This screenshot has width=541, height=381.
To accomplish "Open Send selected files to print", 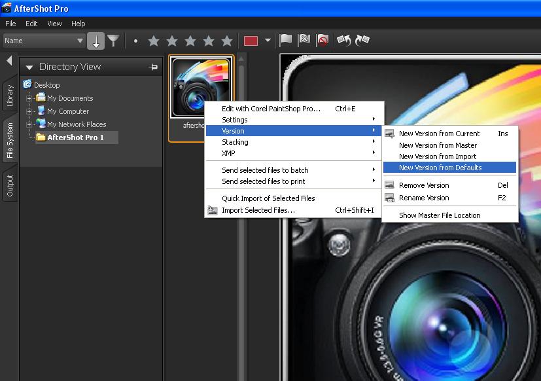I will tap(294, 181).
